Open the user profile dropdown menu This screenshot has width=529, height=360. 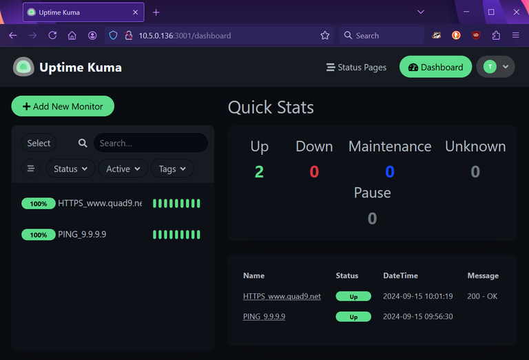pyautogui.click(x=496, y=67)
